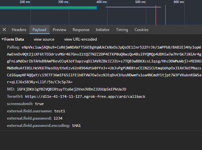
Task: Click the username value test1
Action: 59,111
